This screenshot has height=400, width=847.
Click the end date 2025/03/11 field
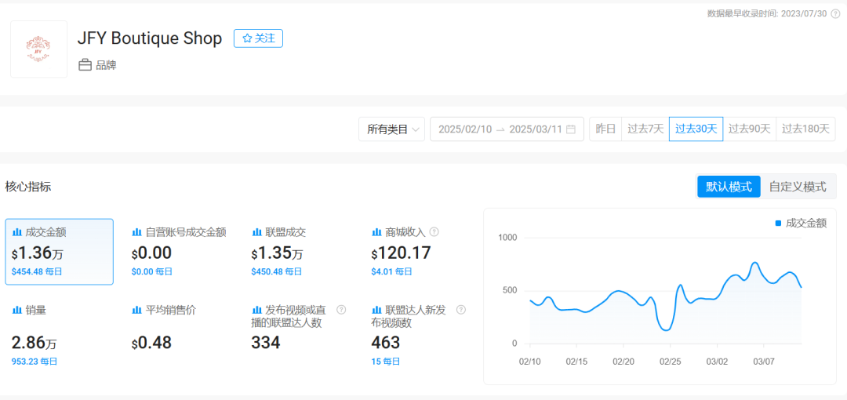(536, 129)
